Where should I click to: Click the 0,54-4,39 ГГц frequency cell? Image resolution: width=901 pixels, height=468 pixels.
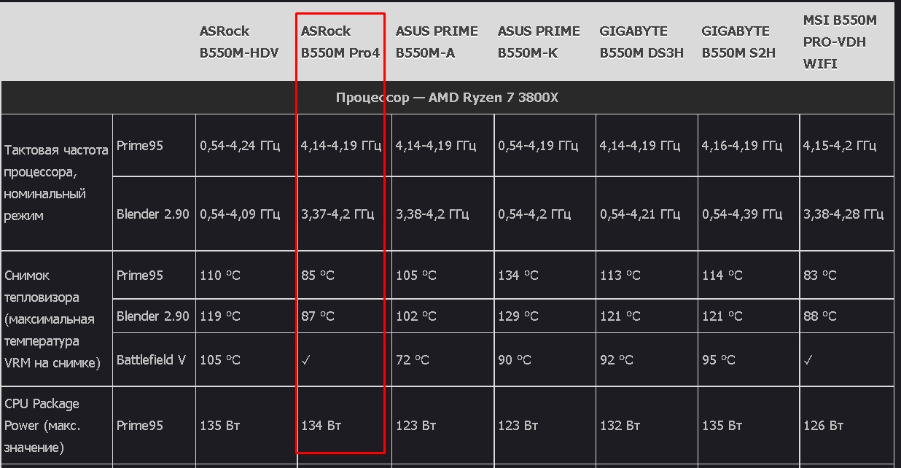coord(742,214)
